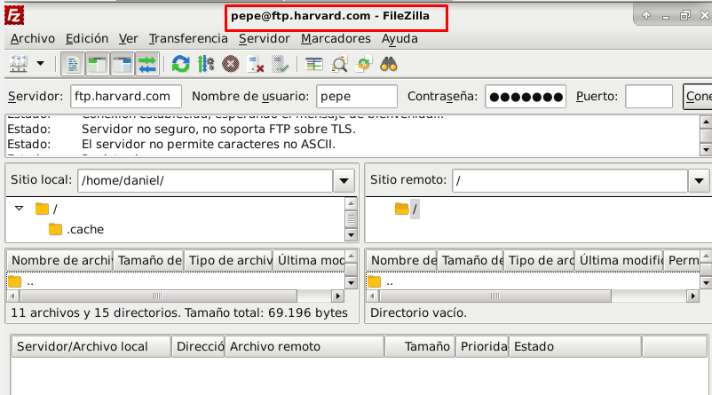Click the Puerto input field
Viewport: 712px width, 395px height.
[x=648, y=96]
